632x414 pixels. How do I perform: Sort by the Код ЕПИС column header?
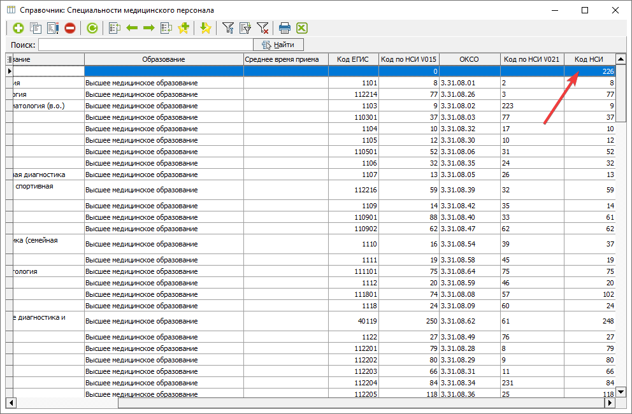click(x=354, y=59)
